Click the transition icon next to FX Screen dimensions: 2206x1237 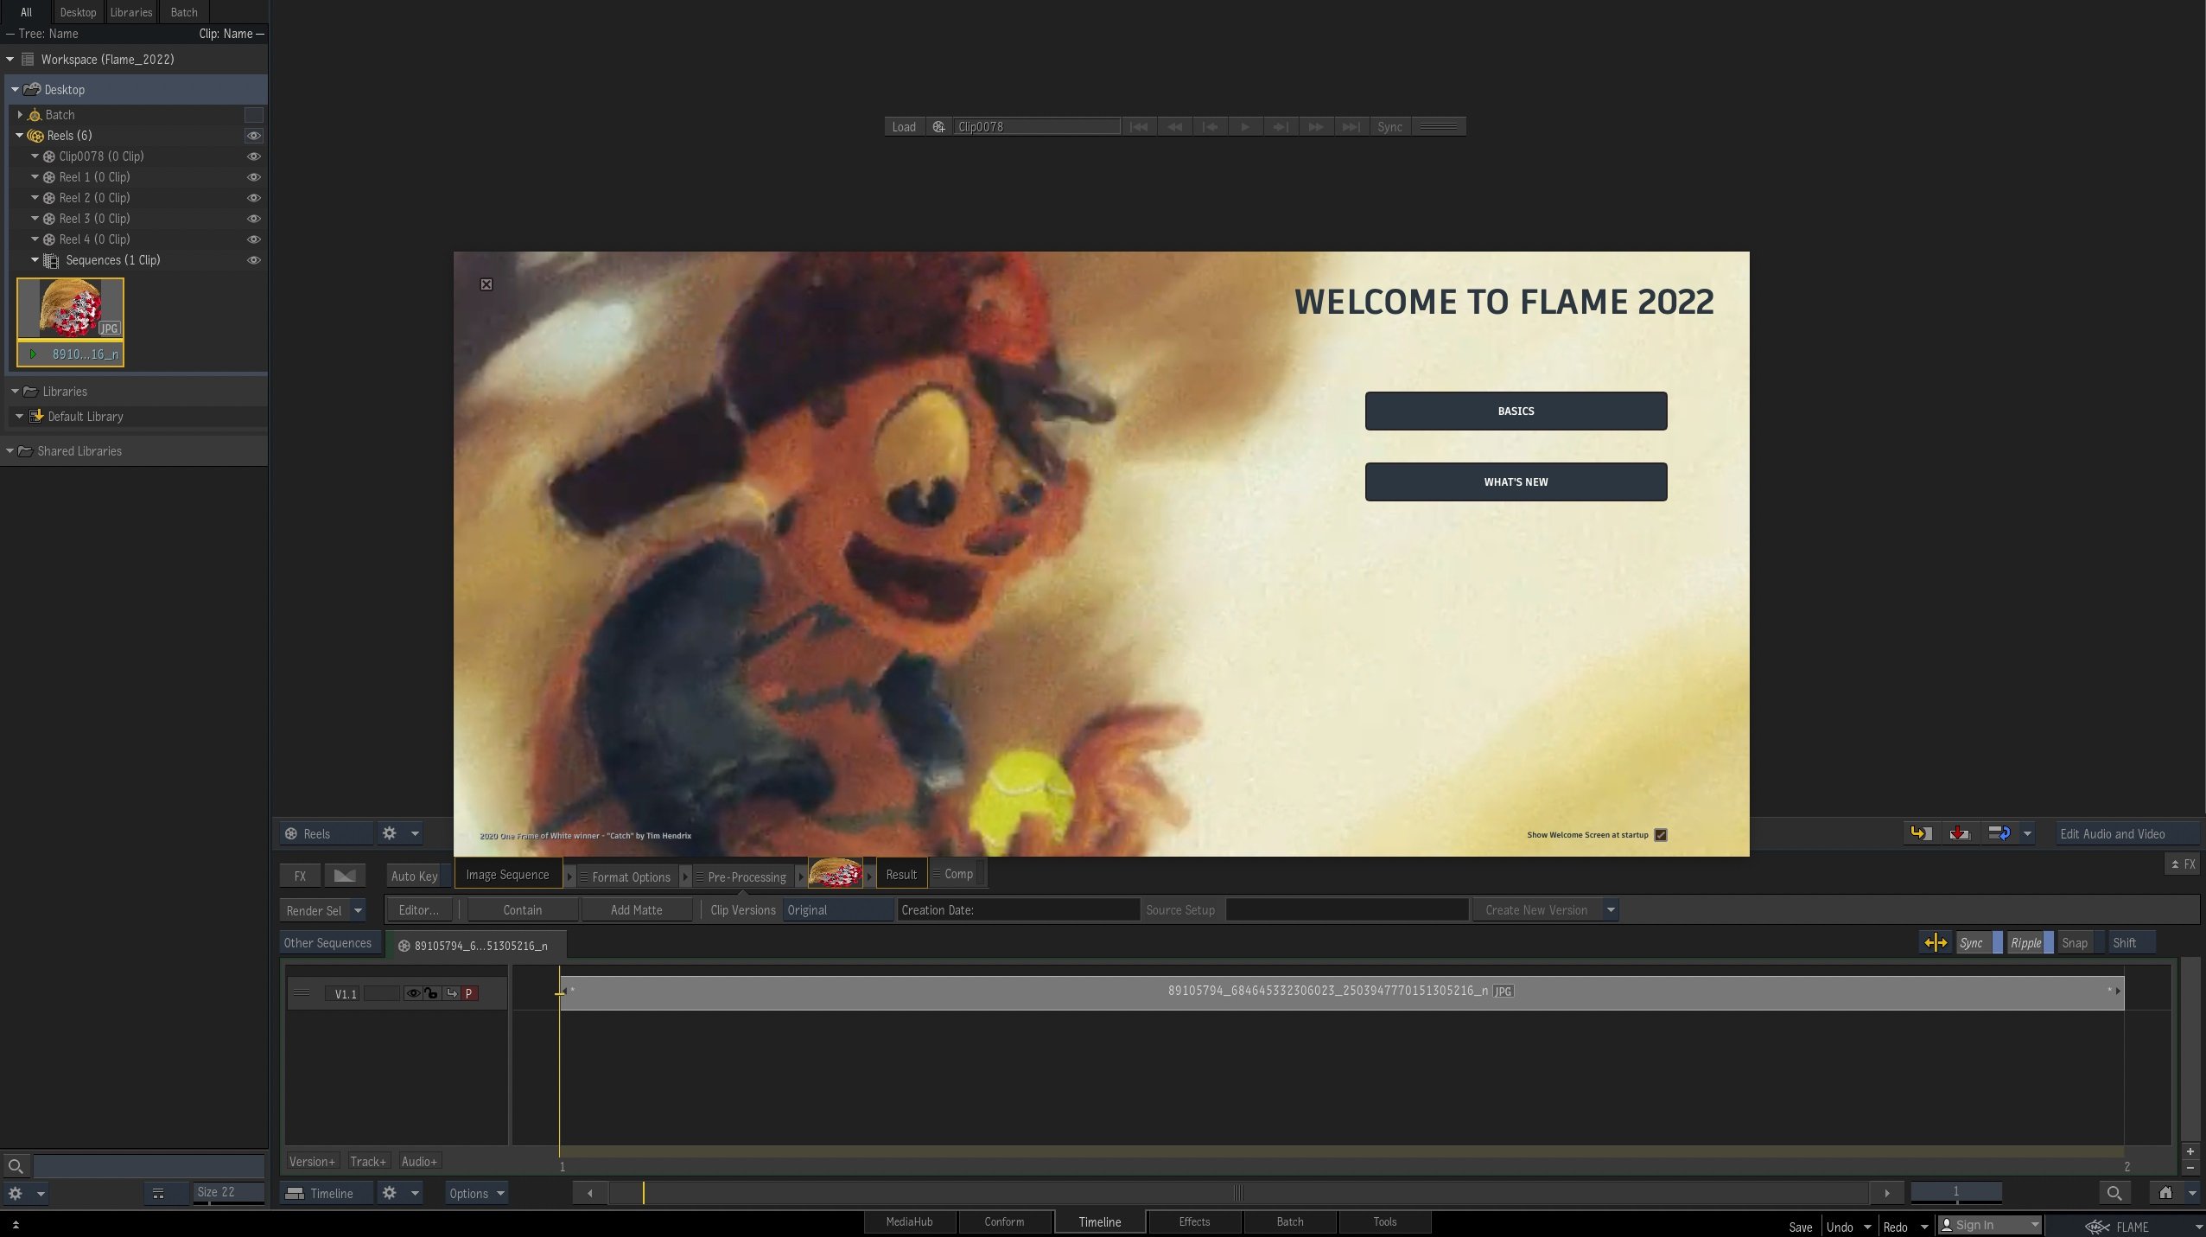tap(345, 876)
